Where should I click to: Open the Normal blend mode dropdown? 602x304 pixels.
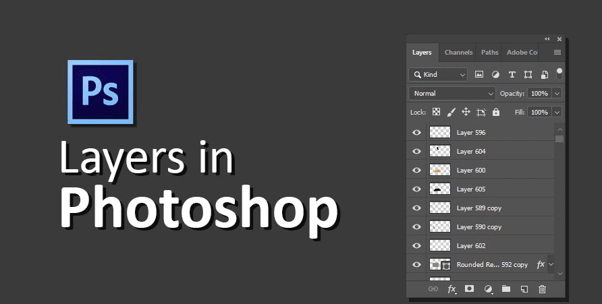pos(452,93)
